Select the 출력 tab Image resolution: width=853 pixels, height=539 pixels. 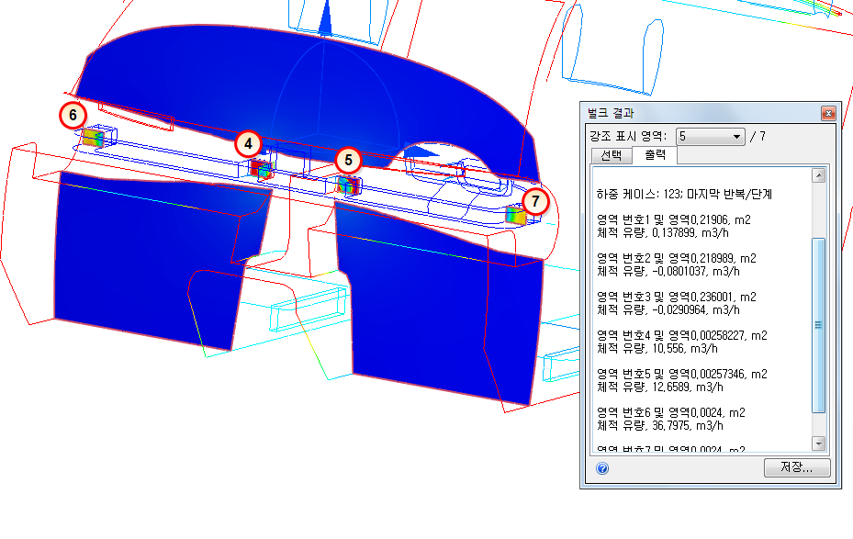pos(655,154)
